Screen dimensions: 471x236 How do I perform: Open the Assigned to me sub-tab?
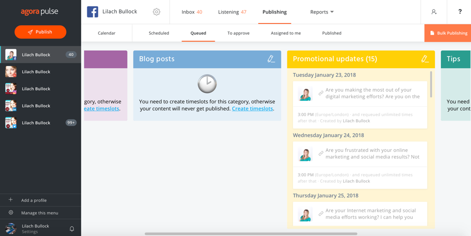286,33
